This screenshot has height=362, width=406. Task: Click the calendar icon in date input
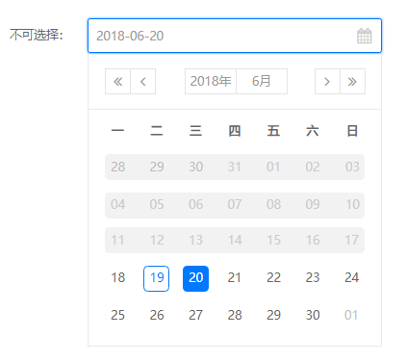click(x=365, y=36)
